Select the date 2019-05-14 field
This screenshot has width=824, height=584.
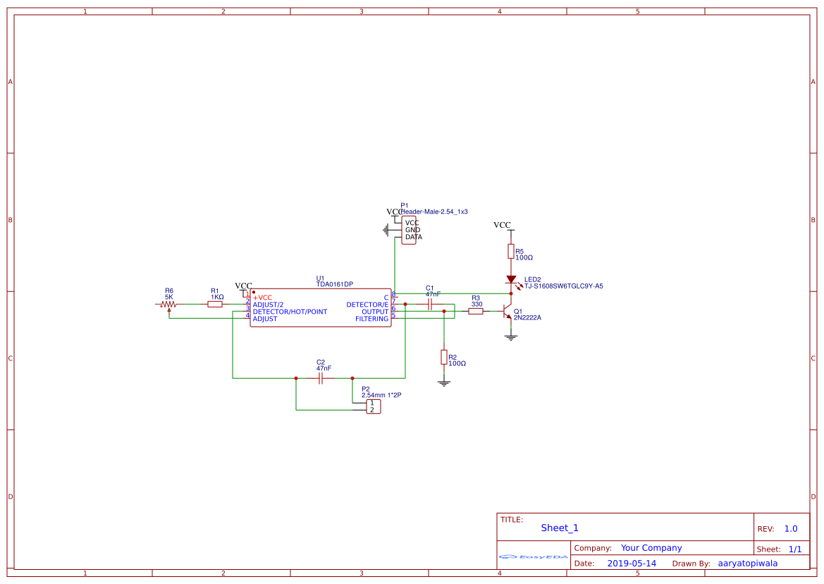click(x=631, y=563)
